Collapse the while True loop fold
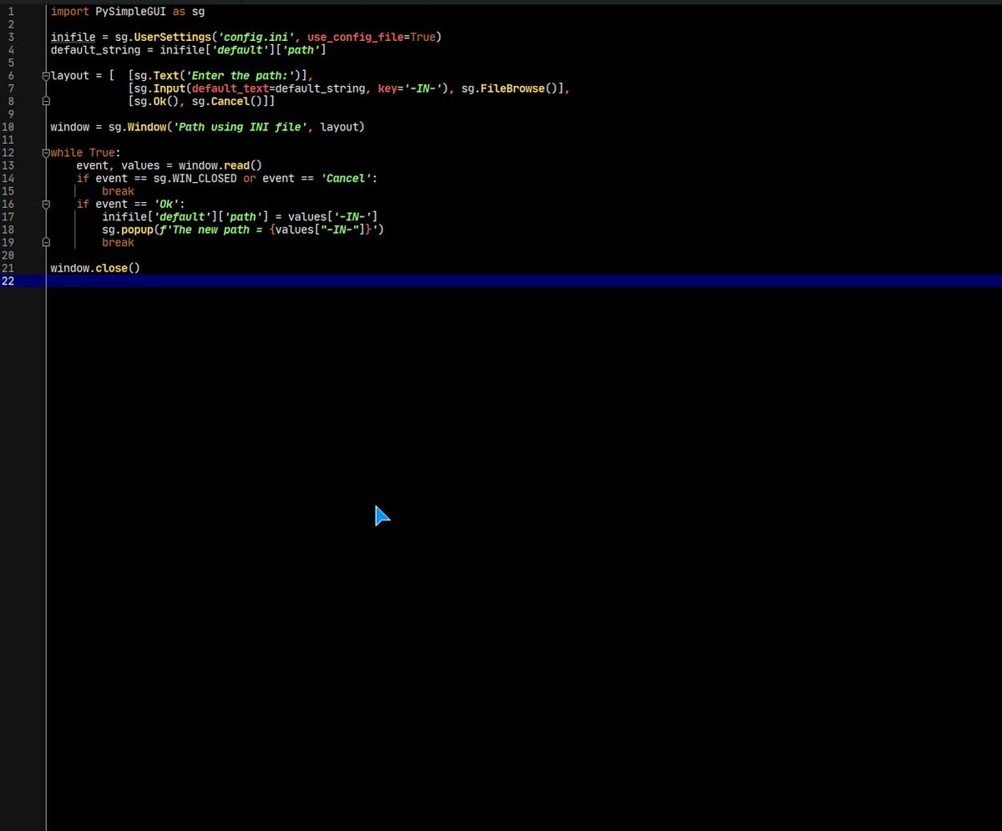The width and height of the screenshot is (1002, 831). coord(46,152)
